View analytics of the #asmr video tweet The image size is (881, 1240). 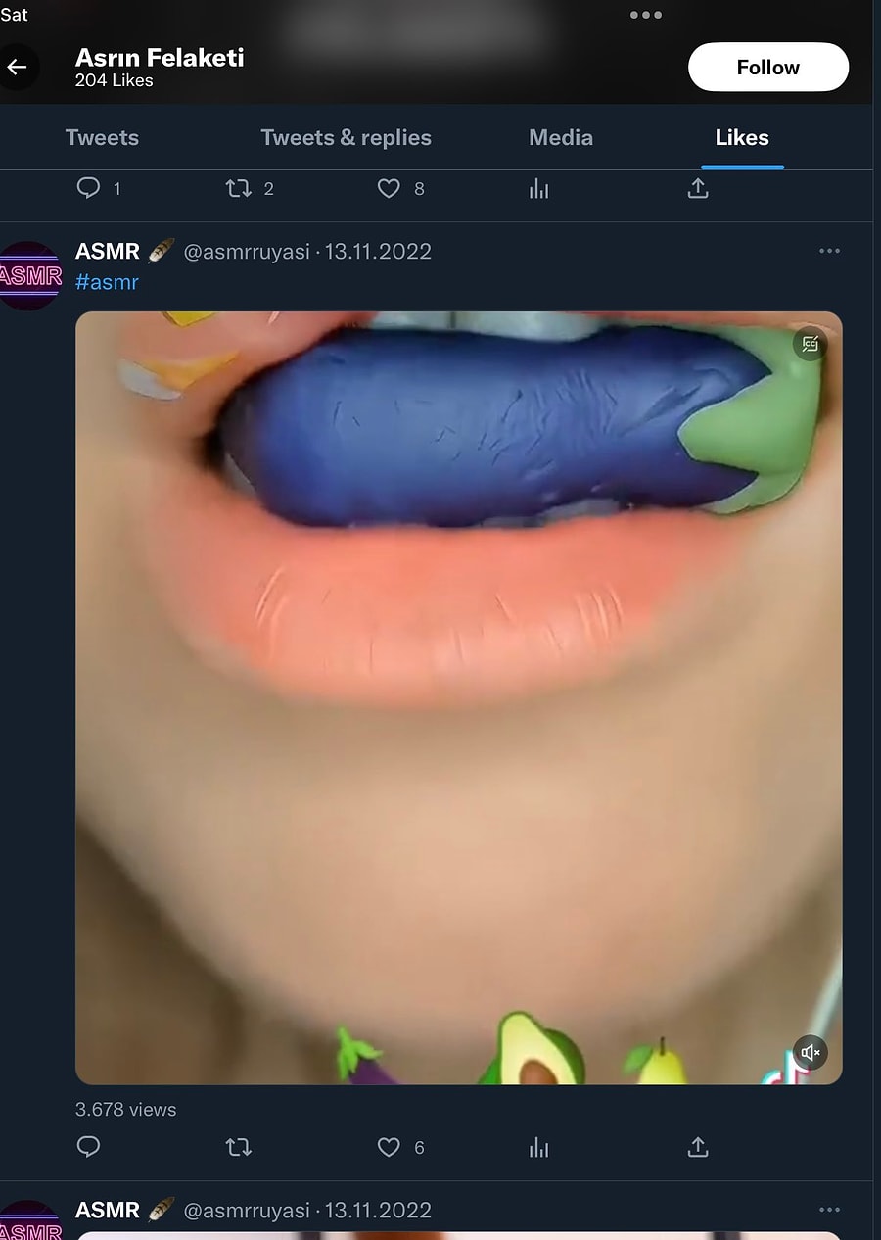(x=538, y=1147)
